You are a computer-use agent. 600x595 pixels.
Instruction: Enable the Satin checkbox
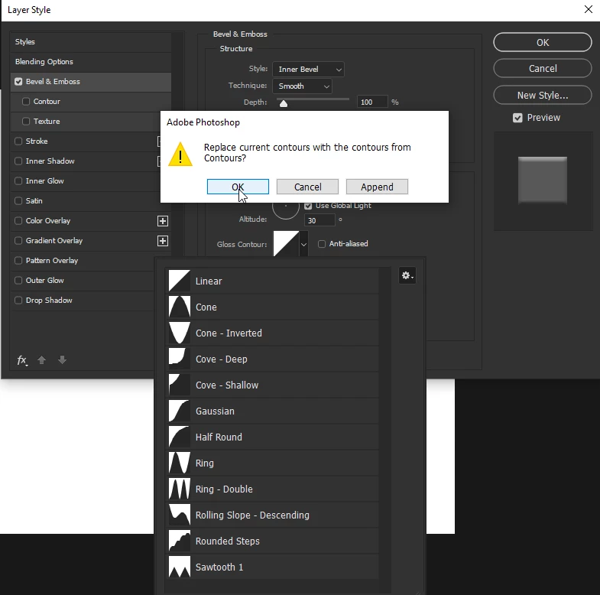coord(18,201)
